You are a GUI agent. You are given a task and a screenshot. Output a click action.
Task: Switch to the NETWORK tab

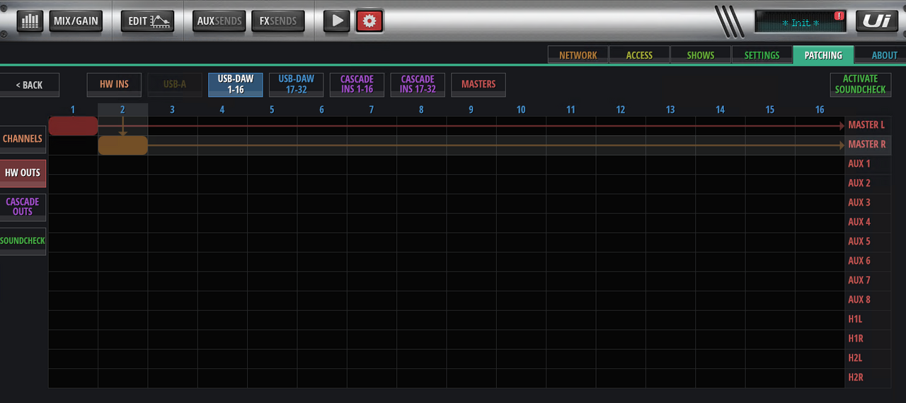tap(578, 55)
